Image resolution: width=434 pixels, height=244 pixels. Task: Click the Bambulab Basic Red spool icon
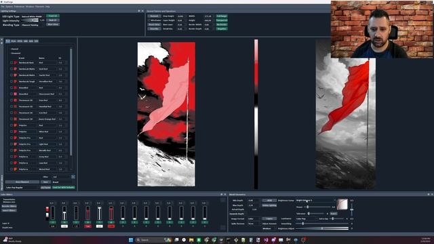coord(16,63)
